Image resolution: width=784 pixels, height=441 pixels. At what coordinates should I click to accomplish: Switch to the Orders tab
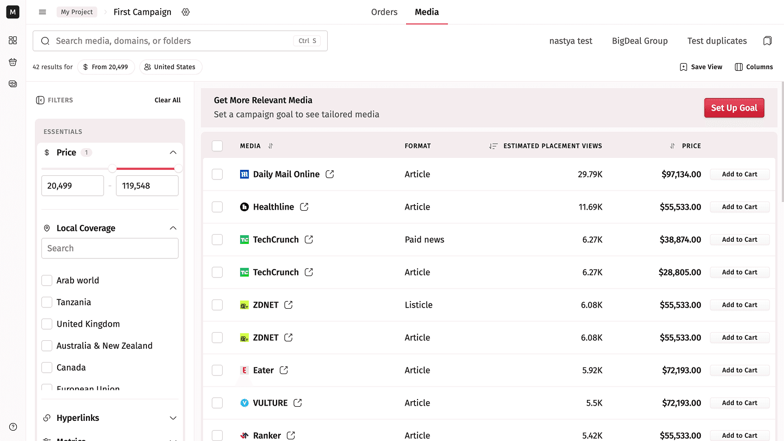pyautogui.click(x=384, y=12)
